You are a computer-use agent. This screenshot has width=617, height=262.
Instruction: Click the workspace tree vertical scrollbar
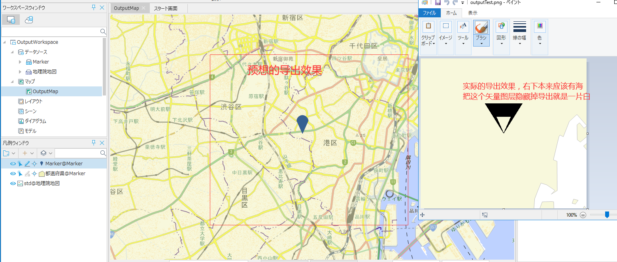coord(104,66)
